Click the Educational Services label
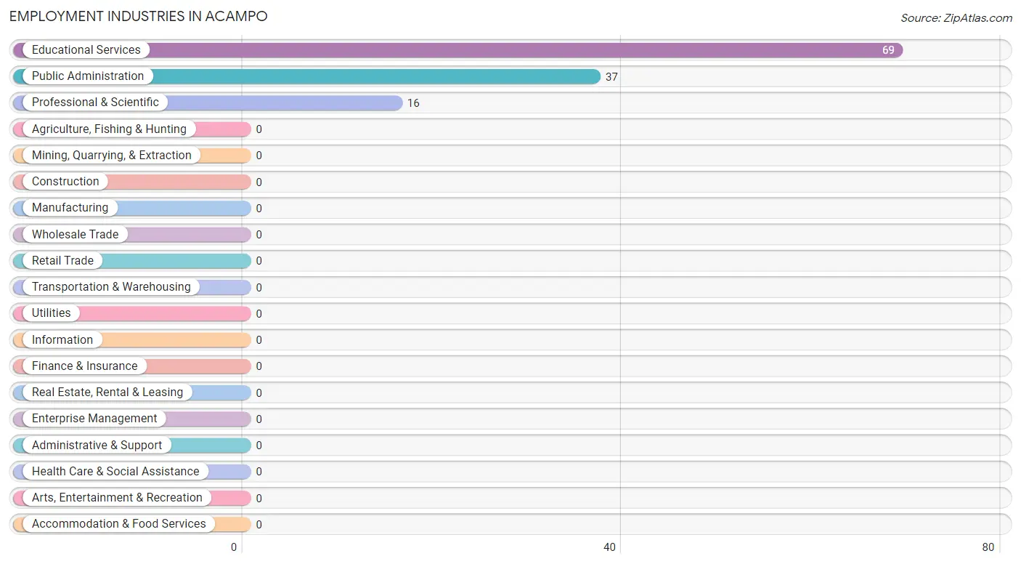Viewport: 1021px width, 564px height. (x=86, y=50)
